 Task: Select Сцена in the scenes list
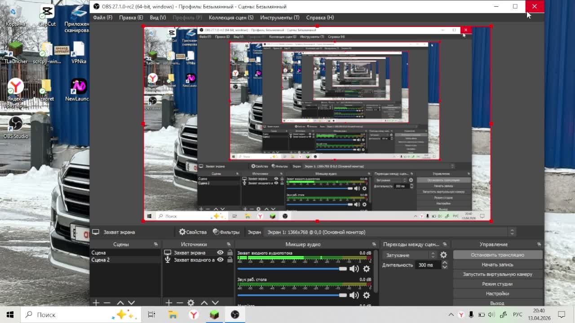[x=125, y=253]
